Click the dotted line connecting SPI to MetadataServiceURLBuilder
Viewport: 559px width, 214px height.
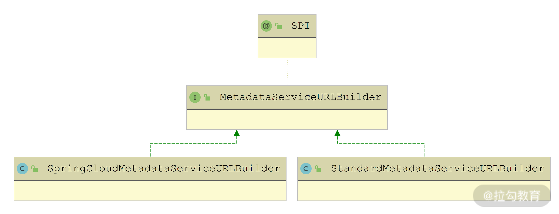pos(287,72)
